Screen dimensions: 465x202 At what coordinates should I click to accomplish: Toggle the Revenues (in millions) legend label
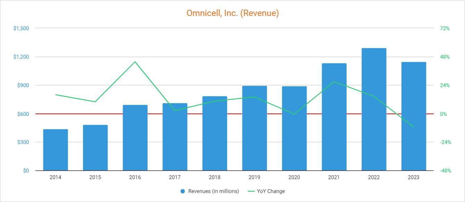tap(214, 191)
